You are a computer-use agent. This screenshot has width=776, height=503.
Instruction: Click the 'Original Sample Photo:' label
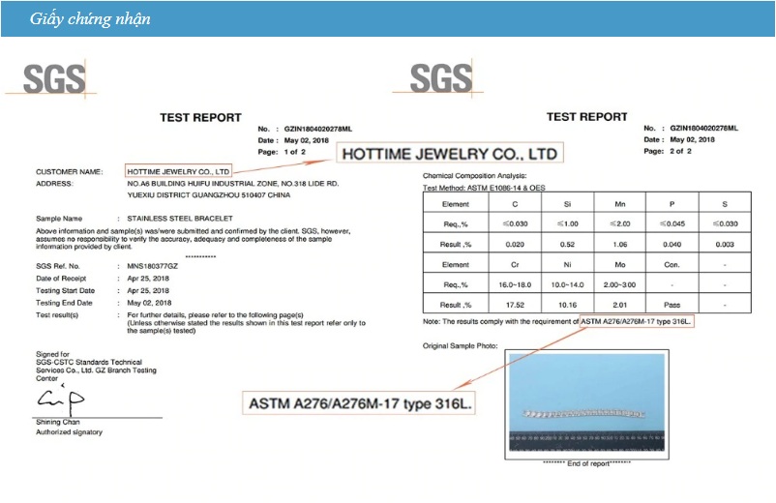461,345
